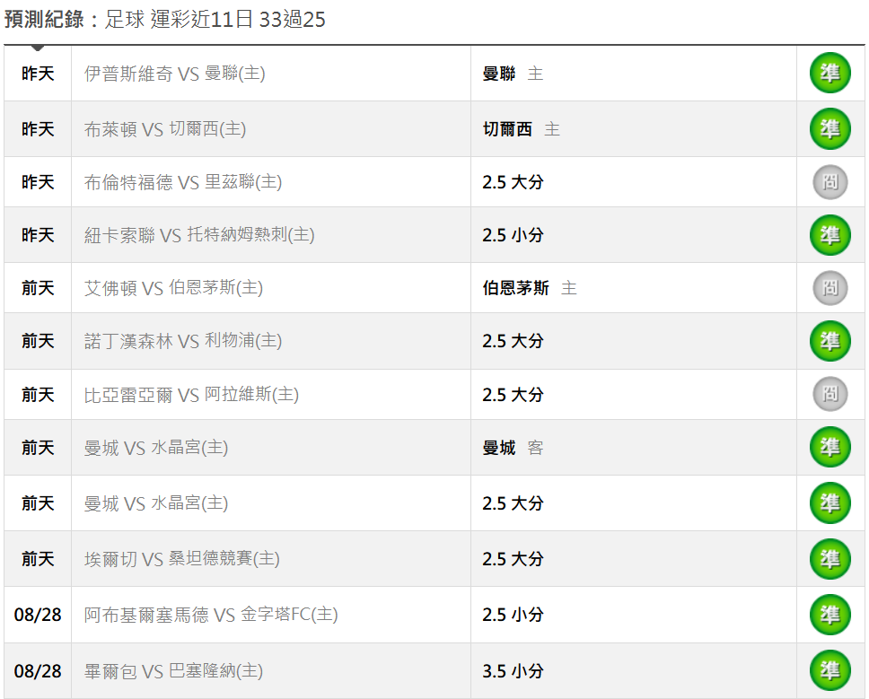
Task: Click header 預測紀錄：足球 運彩近11日 33過25
Action: [x=164, y=20]
